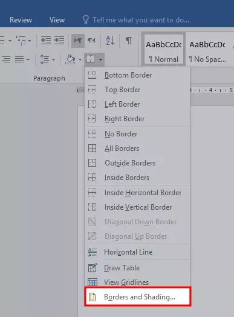Image resolution: width=234 pixels, height=317 pixels.
Task: Toggle right-to-left text direction
Action: [91, 41]
